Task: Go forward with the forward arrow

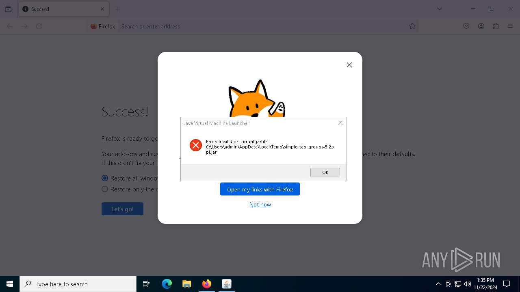Action: pos(24,26)
